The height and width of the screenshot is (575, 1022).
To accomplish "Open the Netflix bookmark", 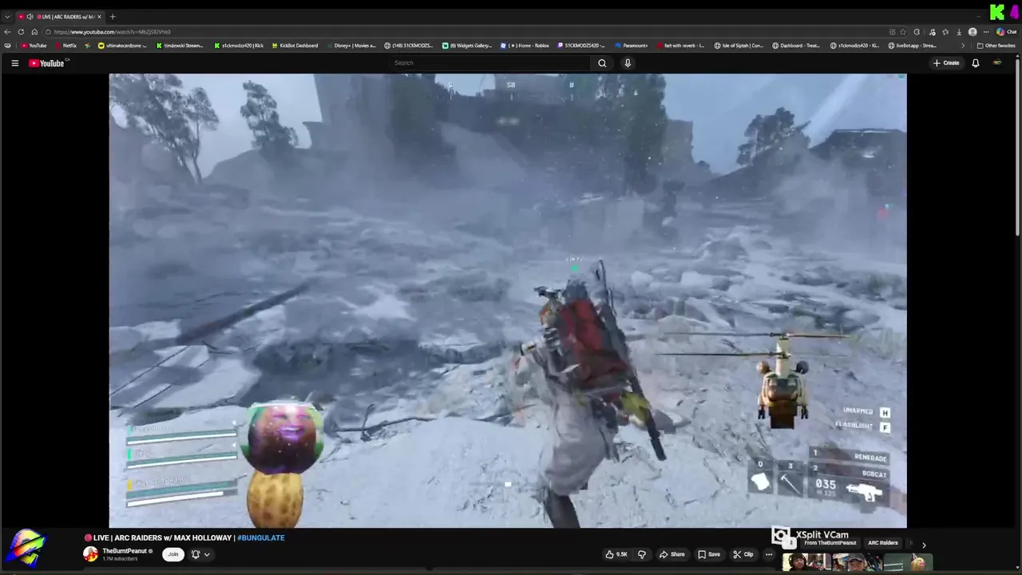I will [x=65, y=46].
